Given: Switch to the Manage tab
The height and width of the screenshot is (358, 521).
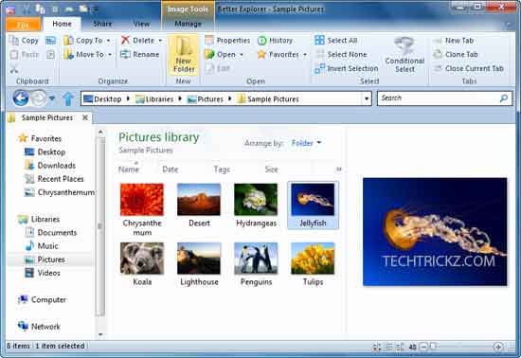Looking at the screenshot, I should [x=189, y=24].
